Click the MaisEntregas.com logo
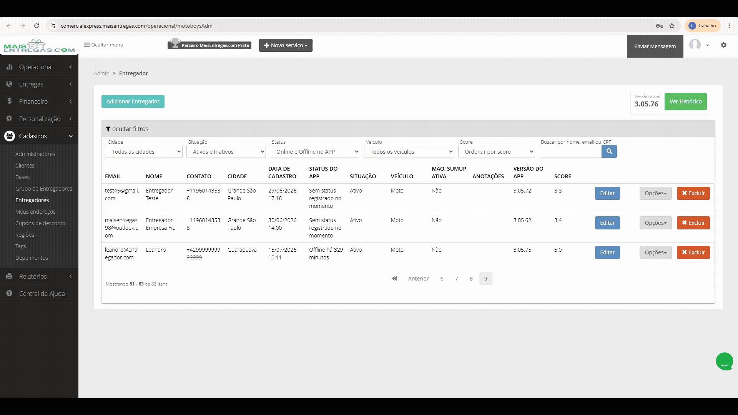 39,46
